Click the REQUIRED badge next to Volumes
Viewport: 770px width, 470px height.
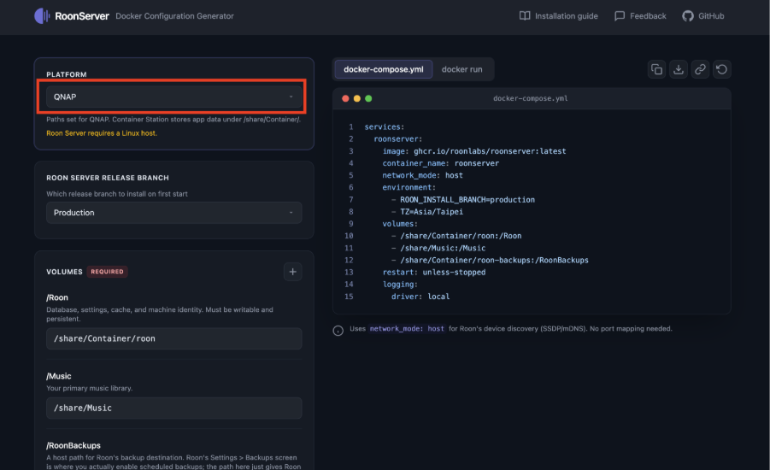[107, 272]
